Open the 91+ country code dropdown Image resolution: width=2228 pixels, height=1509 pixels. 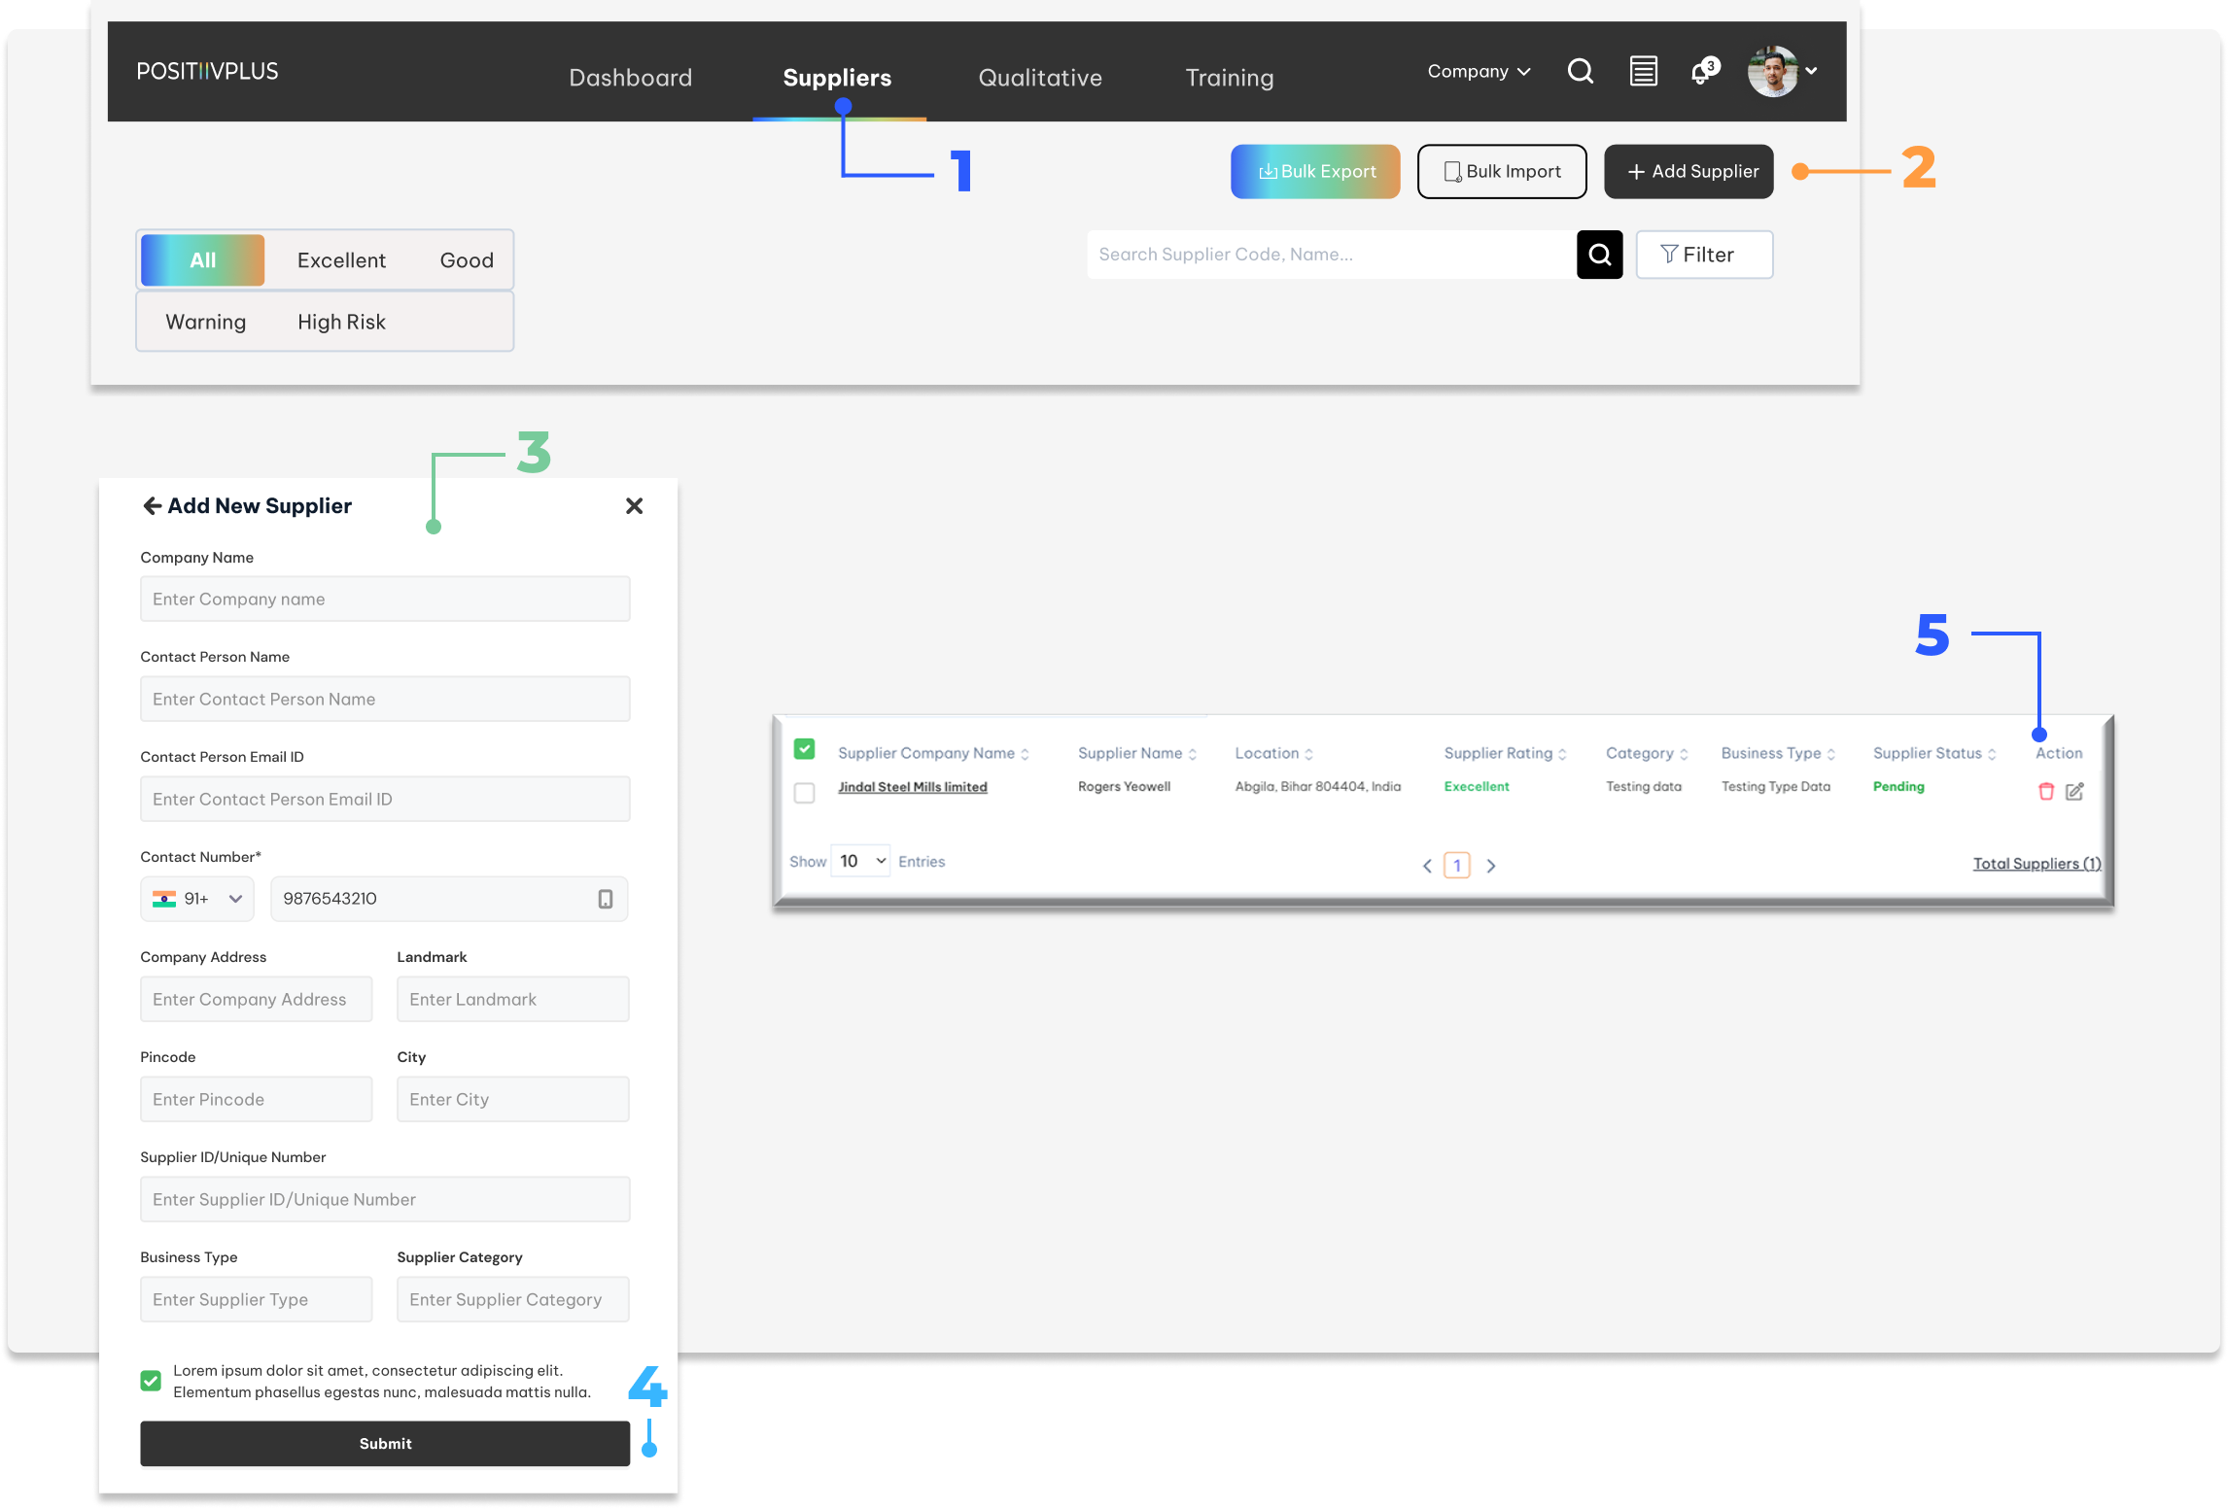[197, 899]
